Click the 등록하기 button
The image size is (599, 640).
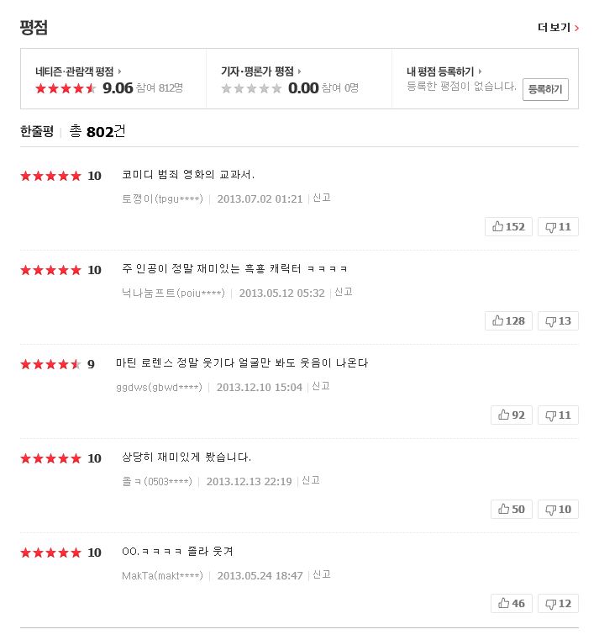click(545, 89)
